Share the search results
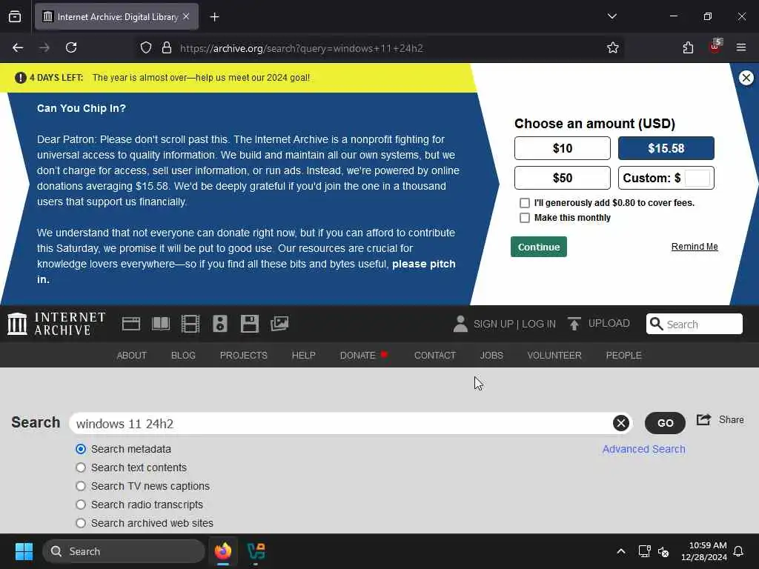 point(720,419)
